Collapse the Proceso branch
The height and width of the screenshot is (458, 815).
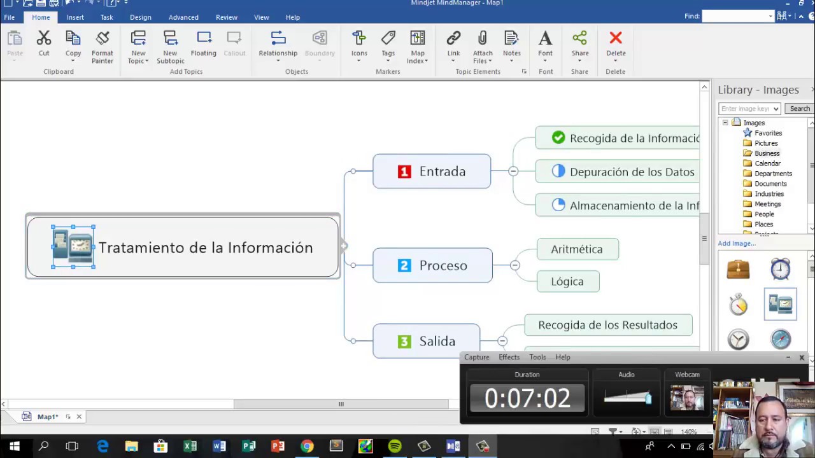click(x=514, y=265)
